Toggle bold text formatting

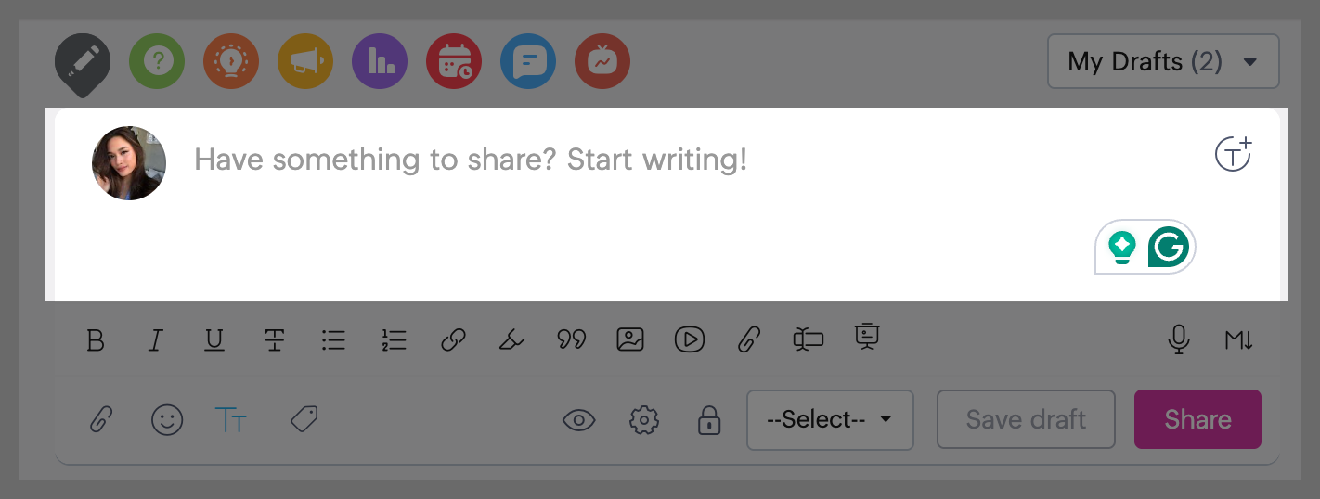tap(95, 340)
